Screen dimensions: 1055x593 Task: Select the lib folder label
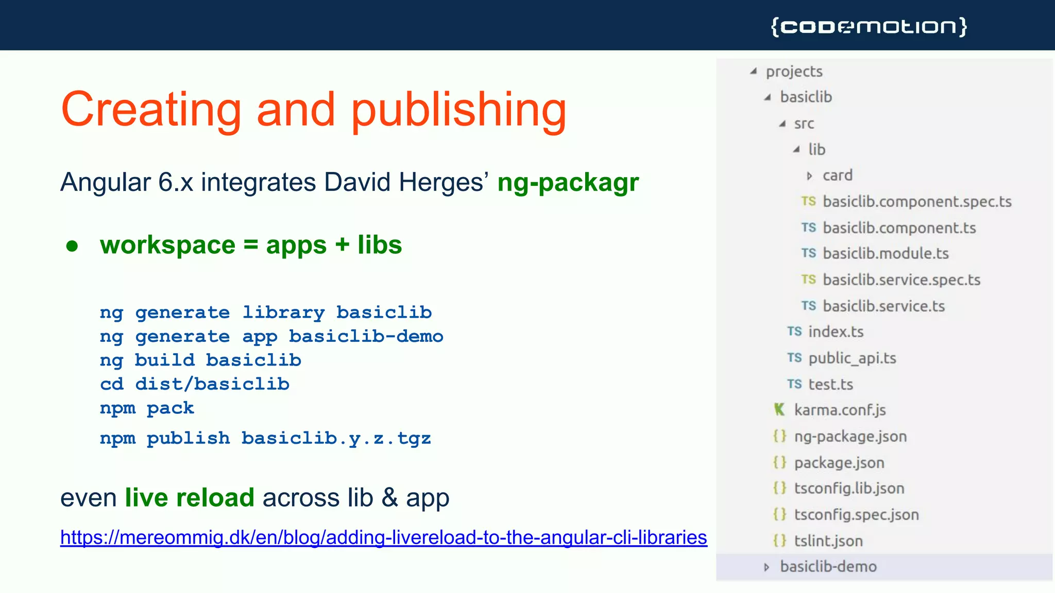tap(817, 149)
